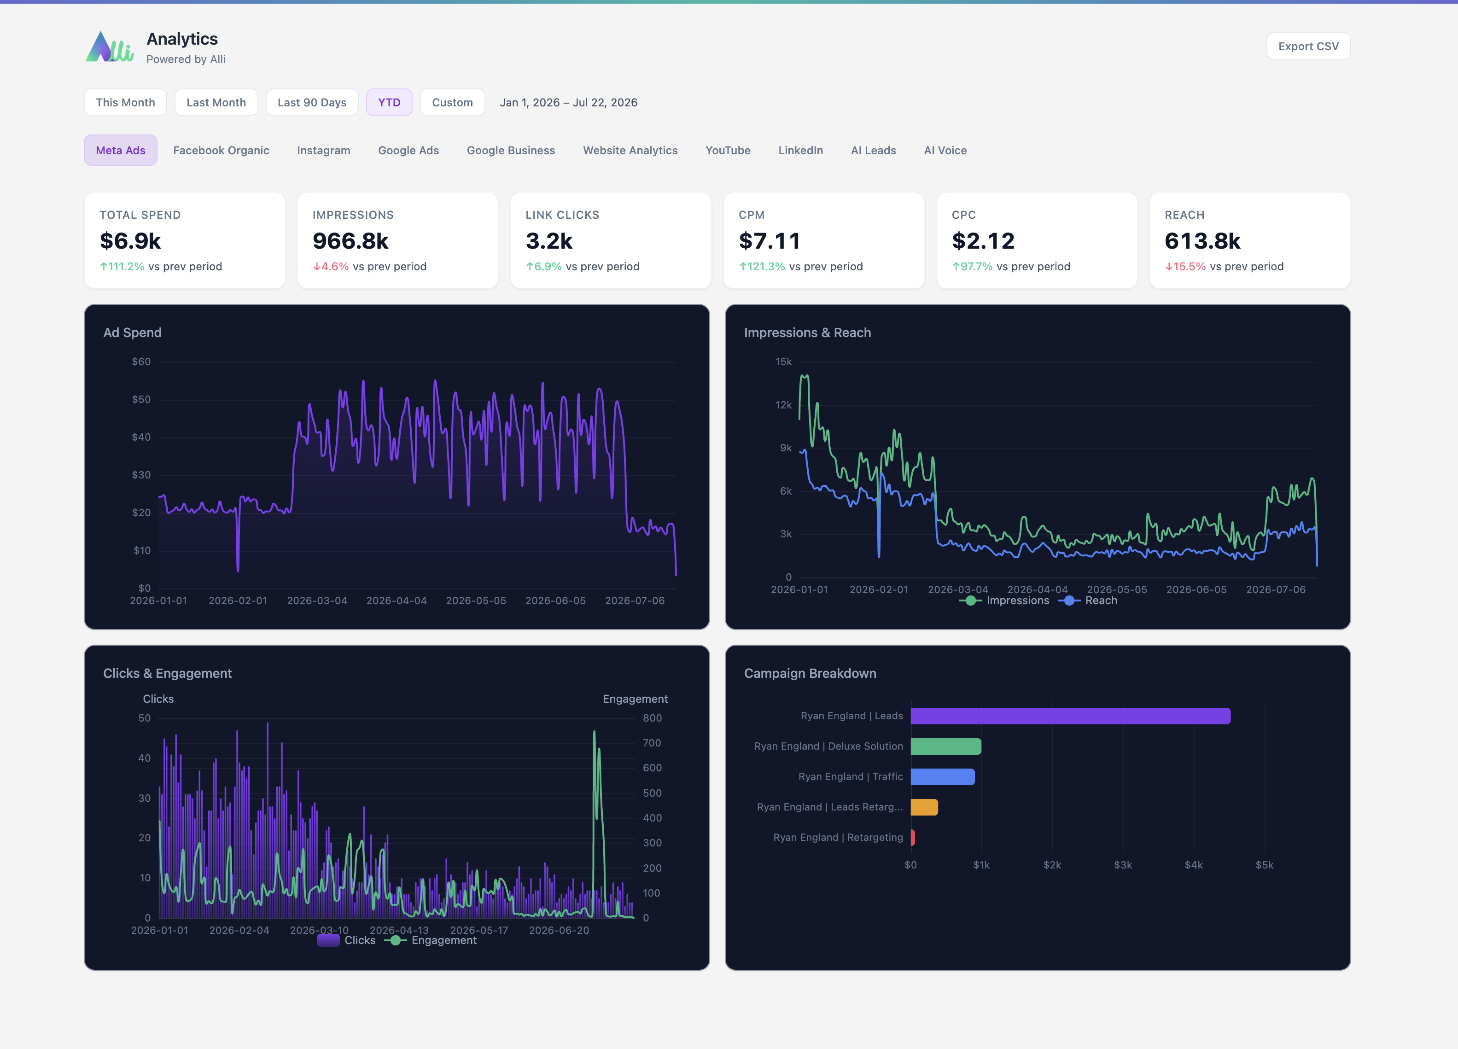Open the Total Spend metric card

coord(185,240)
